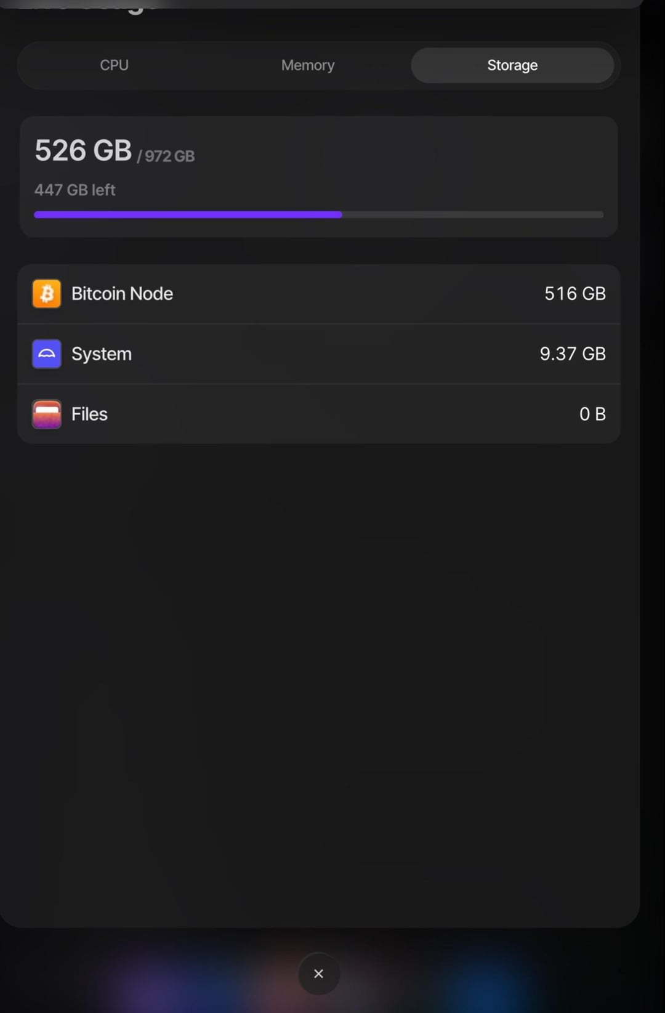Open the Bitcoin Node label
Viewport: 665px width, 1013px height.
point(122,294)
